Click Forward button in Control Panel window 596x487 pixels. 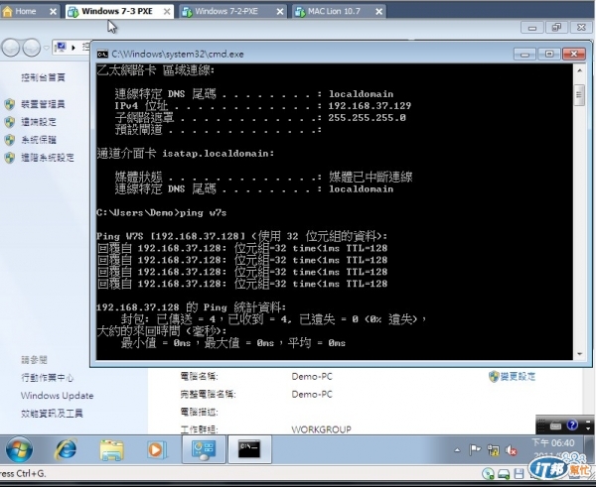coord(31,48)
